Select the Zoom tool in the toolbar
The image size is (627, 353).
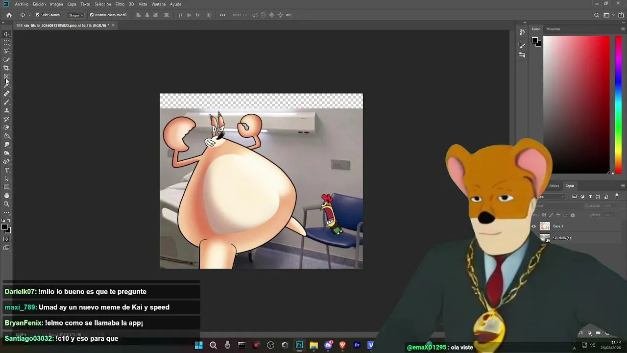click(7, 204)
